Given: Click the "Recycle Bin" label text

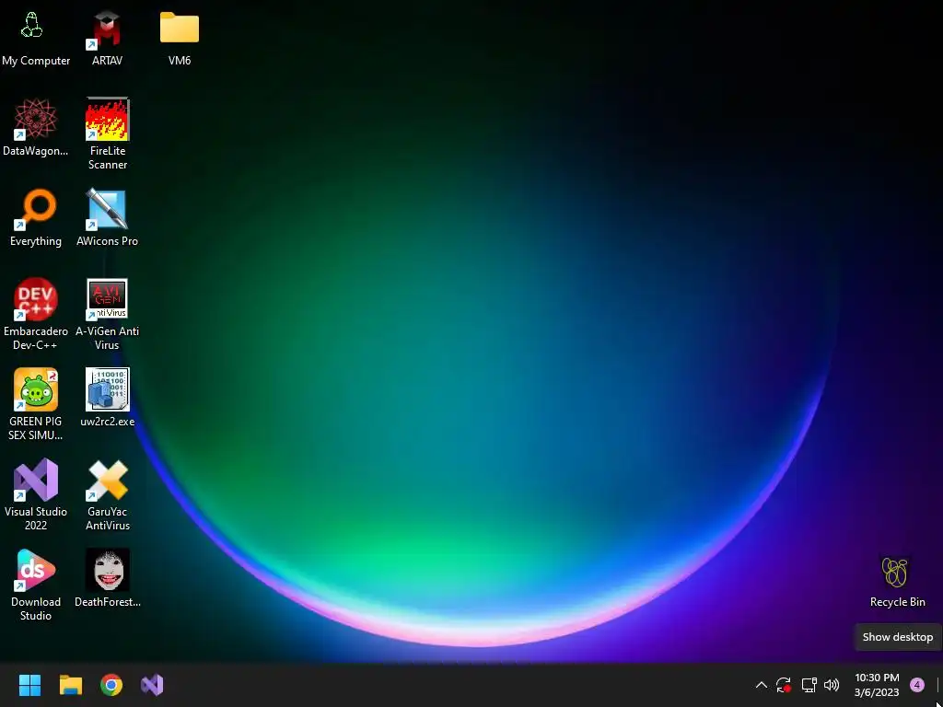Looking at the screenshot, I should click(897, 602).
